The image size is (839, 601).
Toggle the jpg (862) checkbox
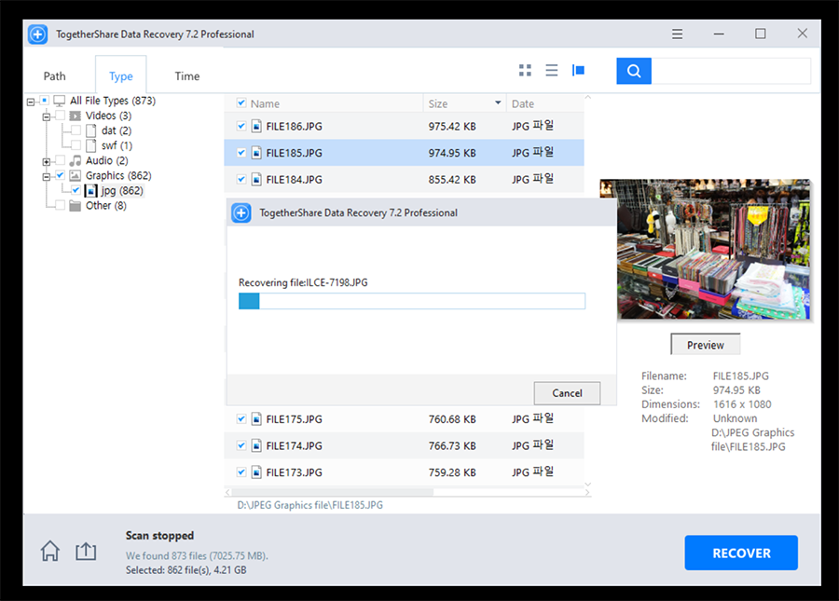point(76,190)
